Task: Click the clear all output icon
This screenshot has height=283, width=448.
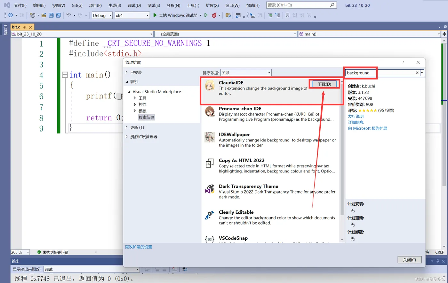Action: (174, 269)
